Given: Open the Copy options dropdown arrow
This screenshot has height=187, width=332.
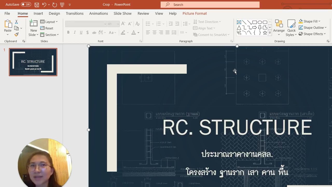Looking at the screenshot, I should point(21,28).
